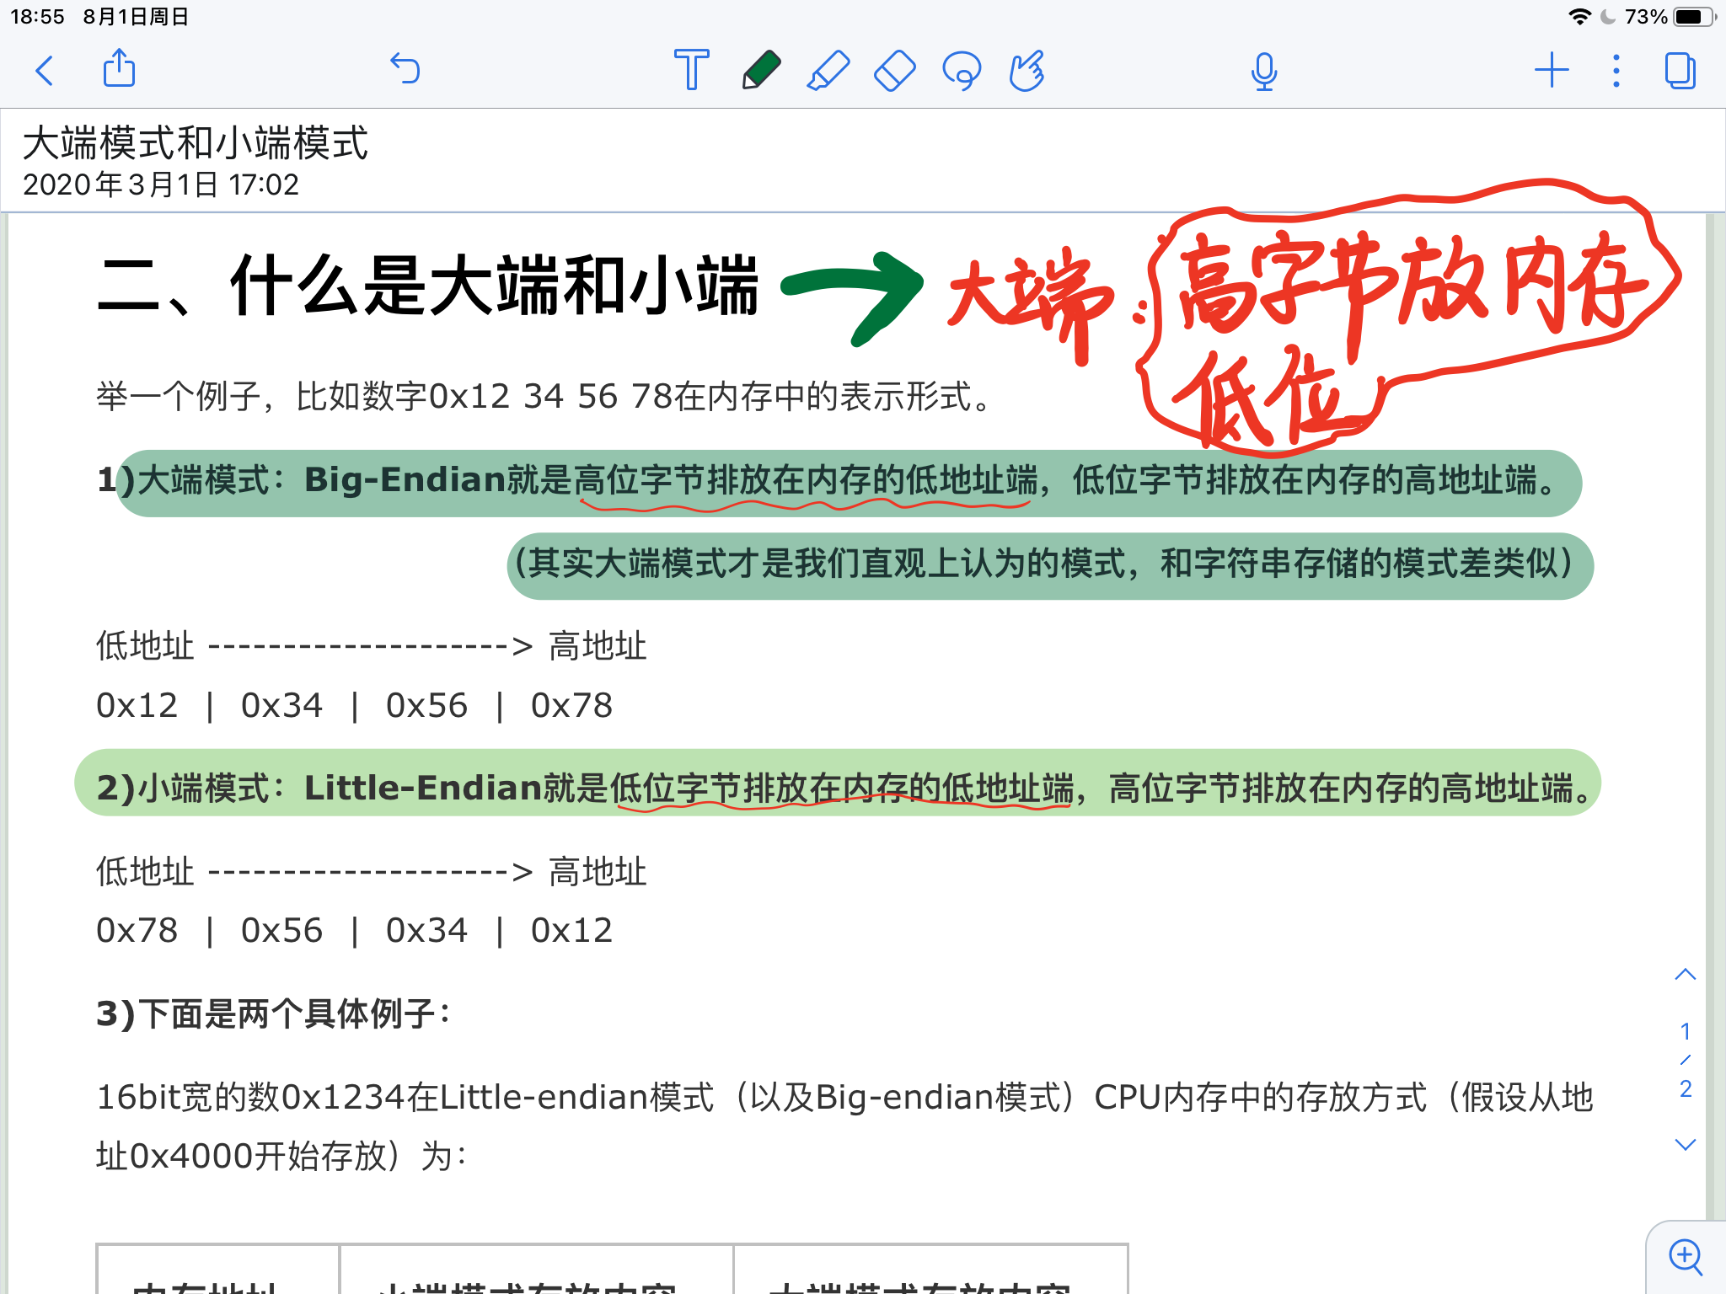Open the three-dot more options menu
Viewport: 1726px width, 1294px height.
1616,71
